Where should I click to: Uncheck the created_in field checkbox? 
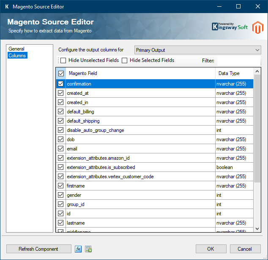coord(61,102)
